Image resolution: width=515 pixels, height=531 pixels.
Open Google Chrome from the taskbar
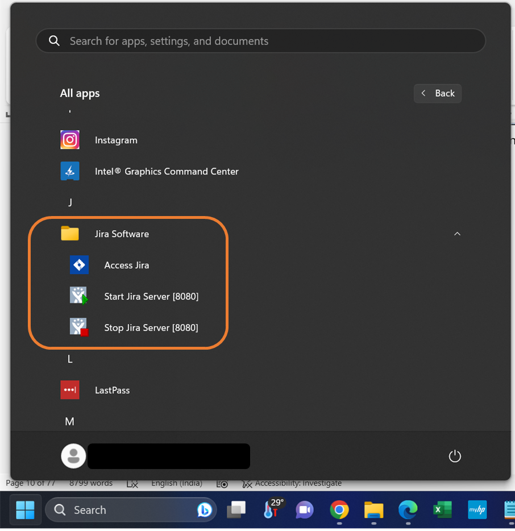(x=339, y=509)
